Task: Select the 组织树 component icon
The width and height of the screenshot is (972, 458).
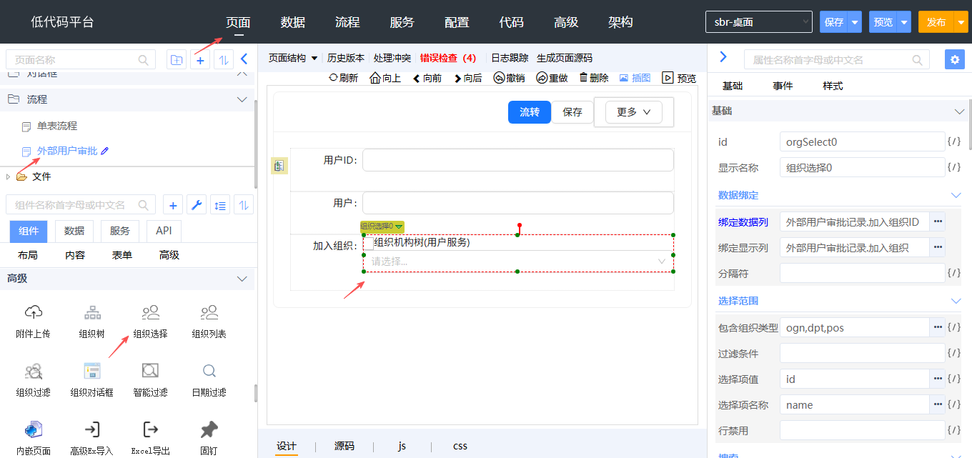Action: pyautogui.click(x=93, y=312)
